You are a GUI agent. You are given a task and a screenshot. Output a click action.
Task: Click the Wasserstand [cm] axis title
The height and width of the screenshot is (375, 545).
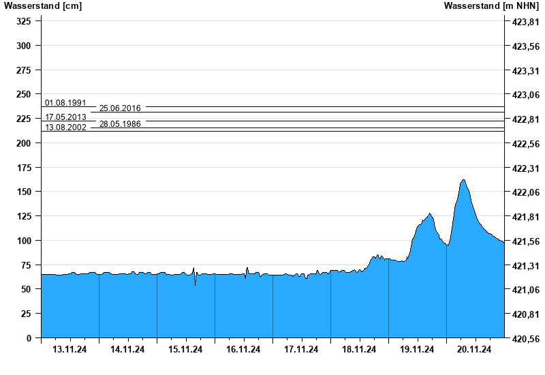coord(43,5)
